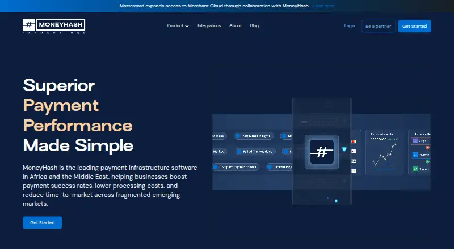The width and height of the screenshot is (454, 249).
Task: Click the revenue line chart card
Action: click(384, 153)
